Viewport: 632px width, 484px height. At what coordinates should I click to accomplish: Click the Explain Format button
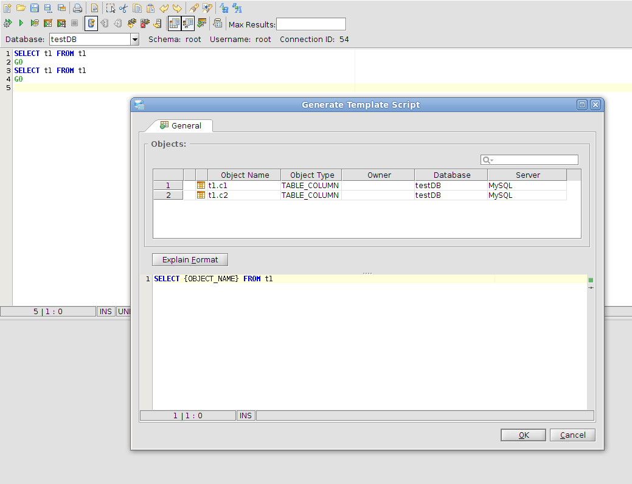[190, 260]
